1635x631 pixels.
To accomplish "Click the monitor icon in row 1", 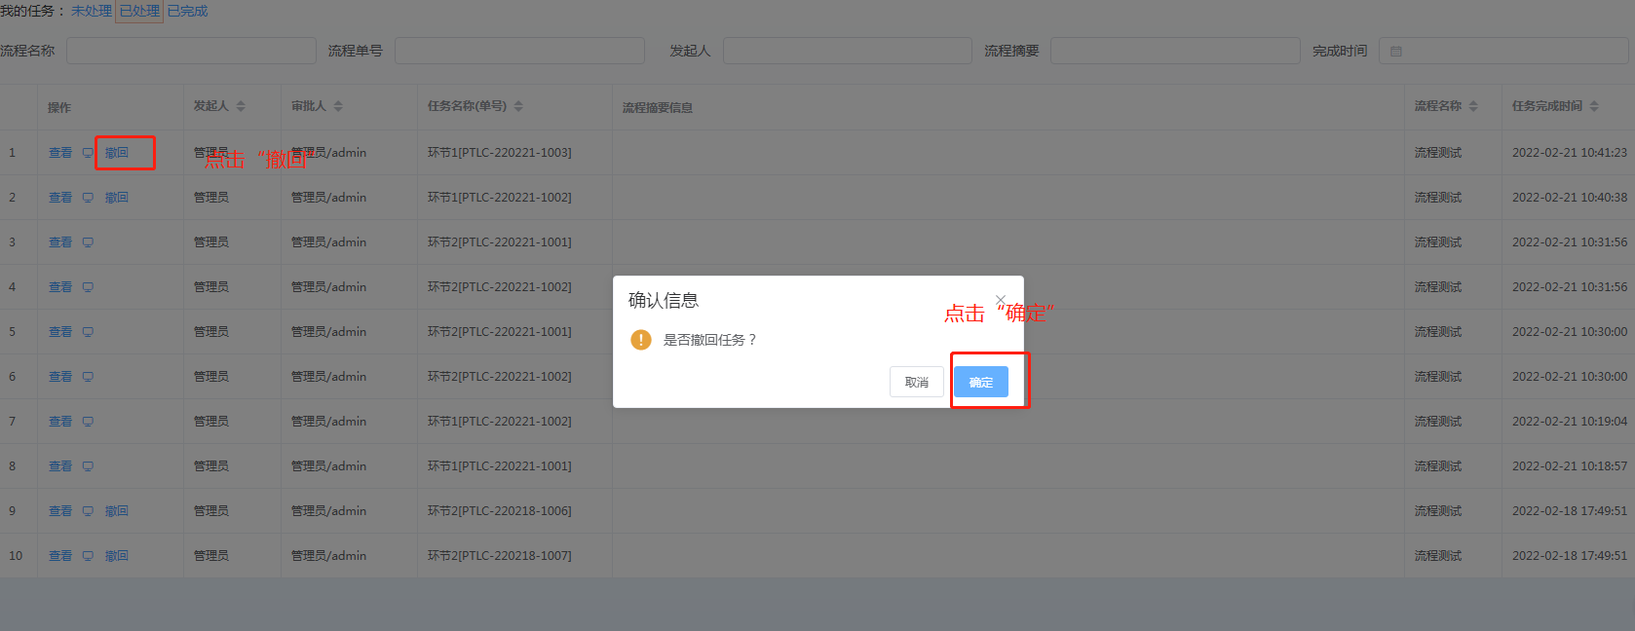I will 88,153.
